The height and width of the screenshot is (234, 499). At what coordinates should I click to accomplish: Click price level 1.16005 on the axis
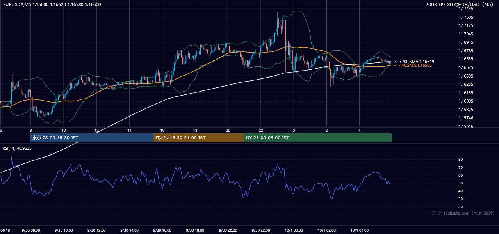pyautogui.click(x=465, y=101)
